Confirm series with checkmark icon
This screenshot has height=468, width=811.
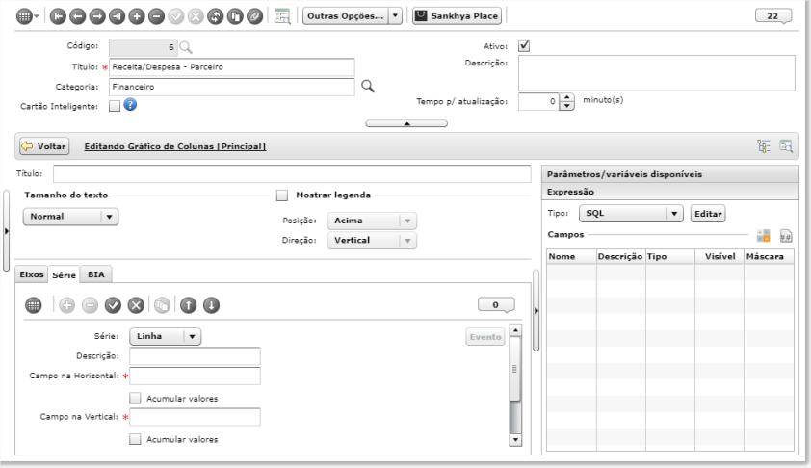pos(113,305)
